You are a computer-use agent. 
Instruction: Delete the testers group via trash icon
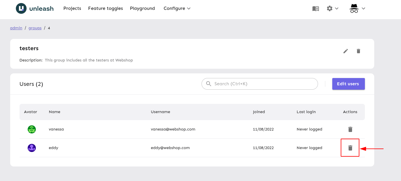pos(358,51)
